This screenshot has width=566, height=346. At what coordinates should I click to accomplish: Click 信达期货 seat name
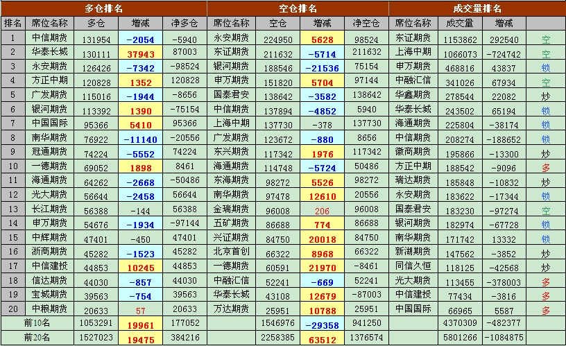49,280
